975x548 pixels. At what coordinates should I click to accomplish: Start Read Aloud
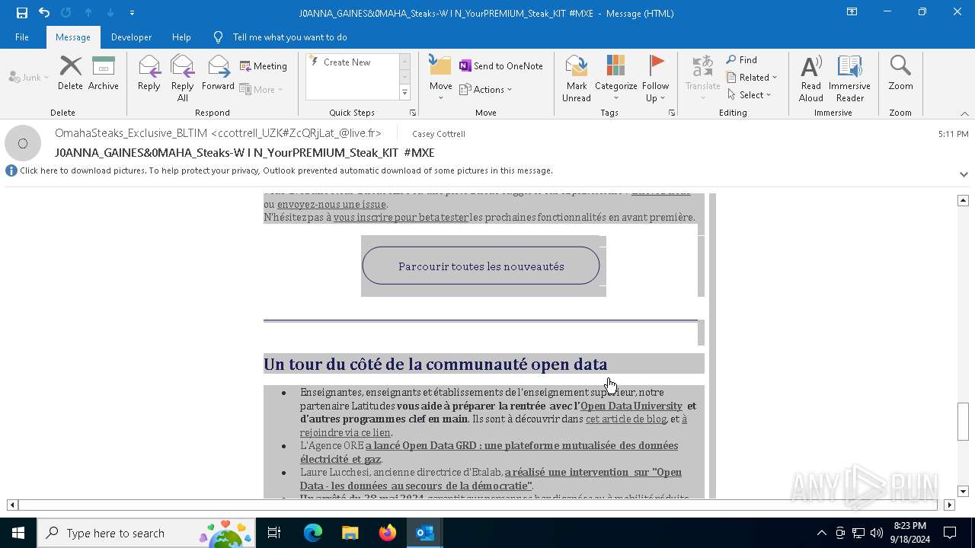[811, 78]
